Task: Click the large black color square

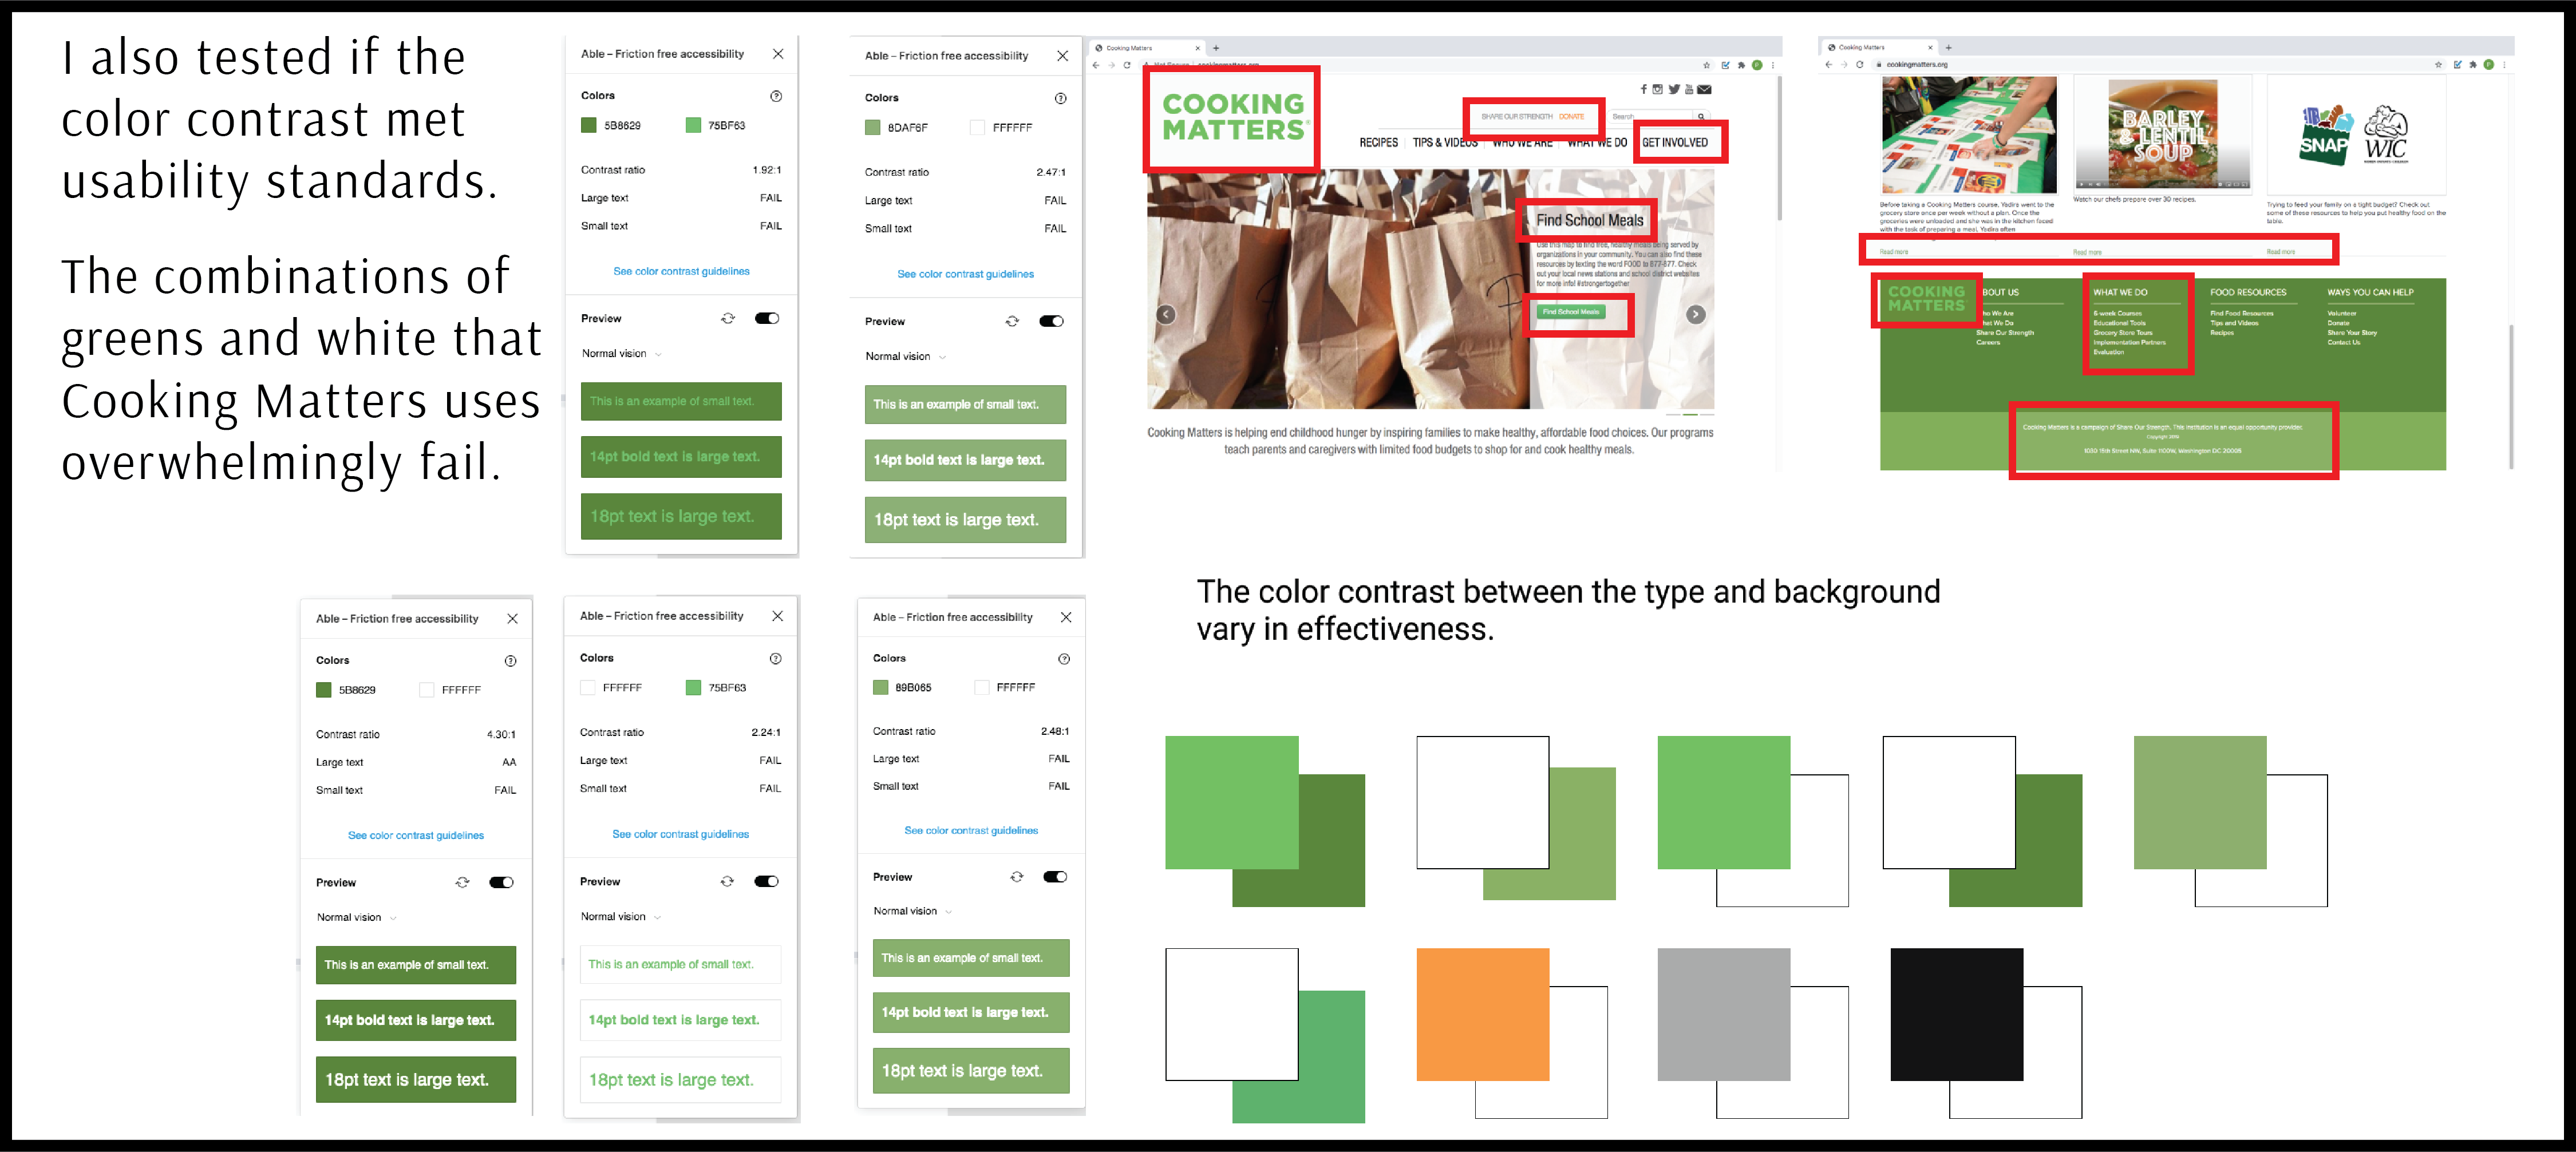Action: (1956, 1014)
